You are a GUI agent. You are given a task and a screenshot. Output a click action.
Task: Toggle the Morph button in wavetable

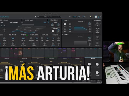tap(45, 23)
